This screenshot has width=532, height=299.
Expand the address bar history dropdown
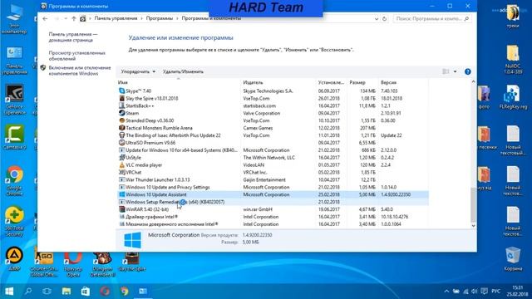377,18
